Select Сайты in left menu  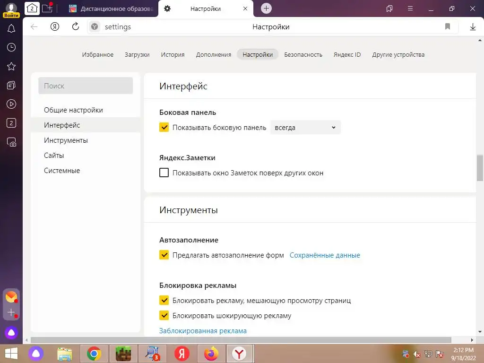[86, 156]
